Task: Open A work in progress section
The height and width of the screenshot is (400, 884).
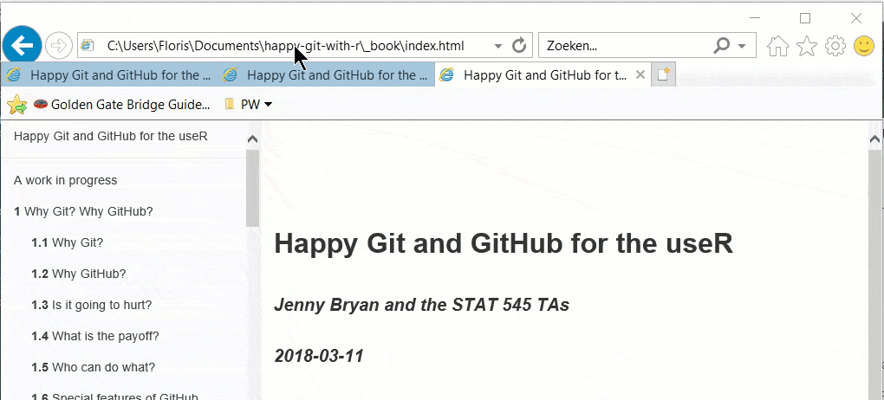Action: 65,180
